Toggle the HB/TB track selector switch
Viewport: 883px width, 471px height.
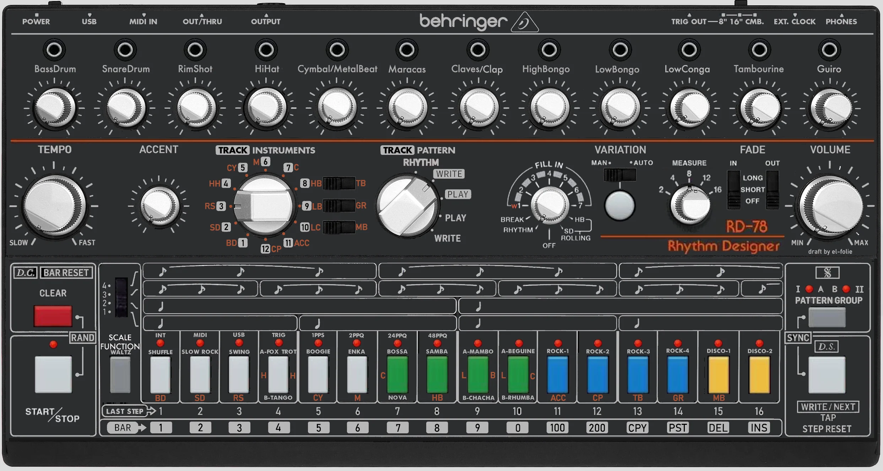tap(339, 183)
